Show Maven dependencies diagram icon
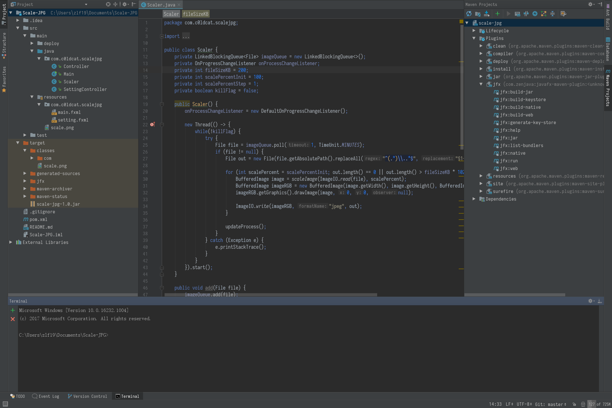Viewport: 612px width, 408px height. tap(543, 14)
